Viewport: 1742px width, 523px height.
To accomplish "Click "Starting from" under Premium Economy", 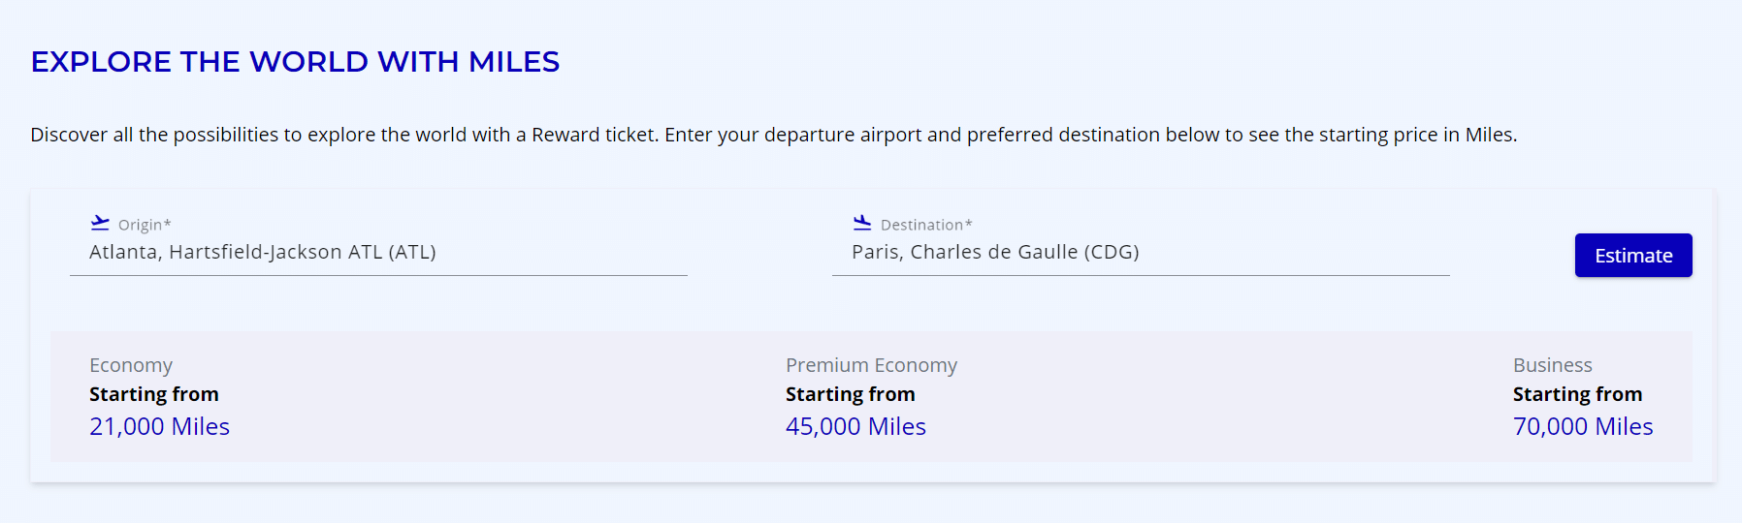I will [x=851, y=394].
